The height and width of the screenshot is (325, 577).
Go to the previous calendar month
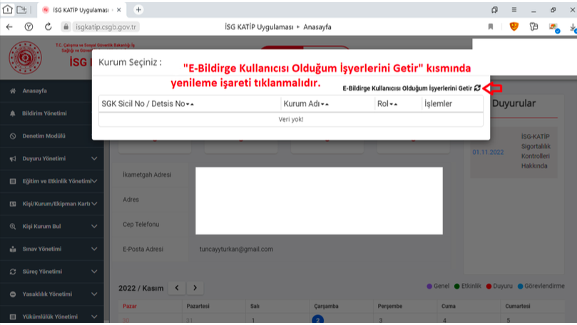coord(176,287)
